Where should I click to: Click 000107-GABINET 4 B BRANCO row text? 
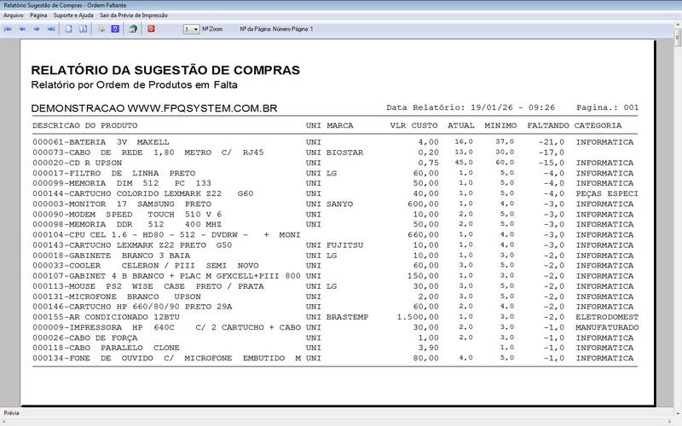[166, 276]
